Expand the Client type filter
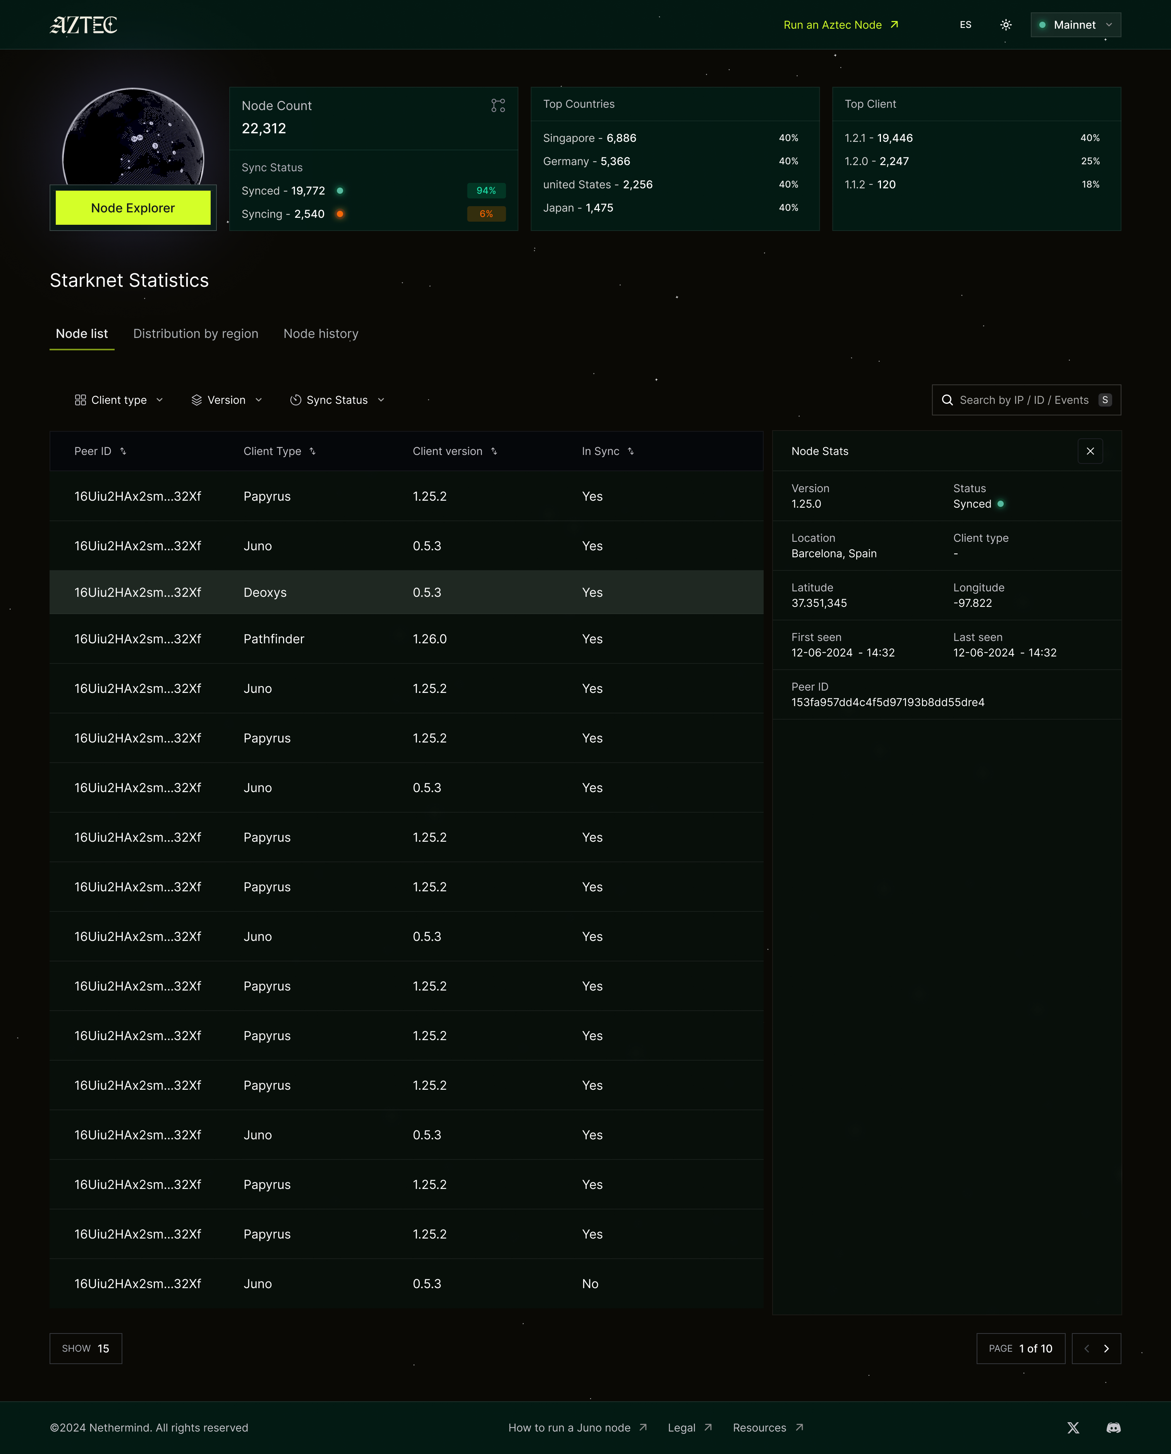This screenshot has width=1171, height=1454. coord(119,400)
